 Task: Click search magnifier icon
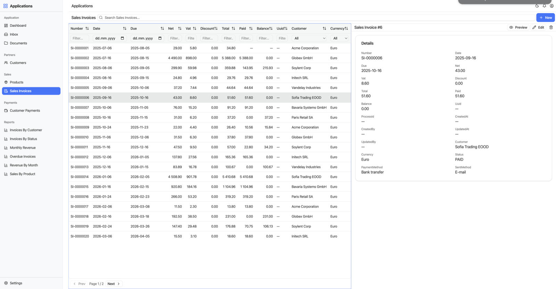click(x=101, y=18)
